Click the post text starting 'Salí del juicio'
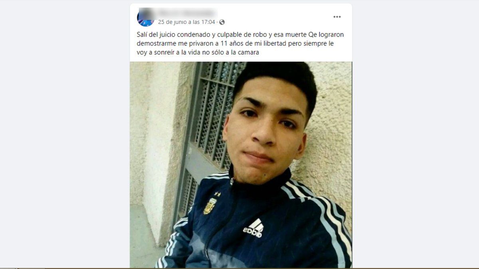The image size is (479, 269). pyautogui.click(x=238, y=43)
